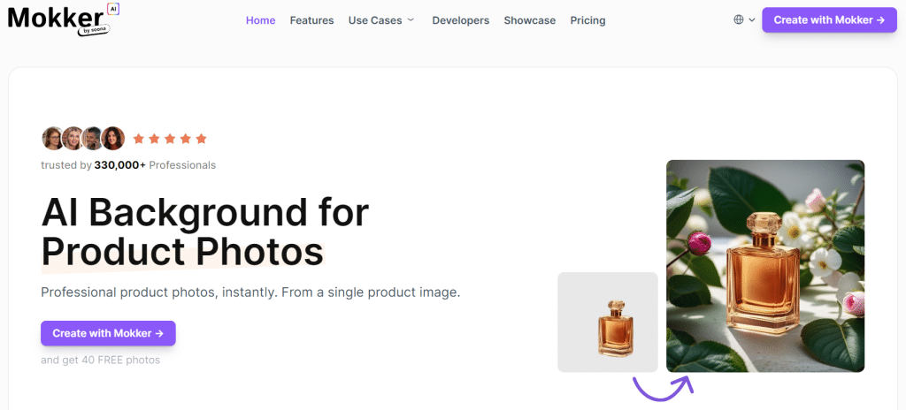Expand the language dropdown chevron

click(752, 19)
